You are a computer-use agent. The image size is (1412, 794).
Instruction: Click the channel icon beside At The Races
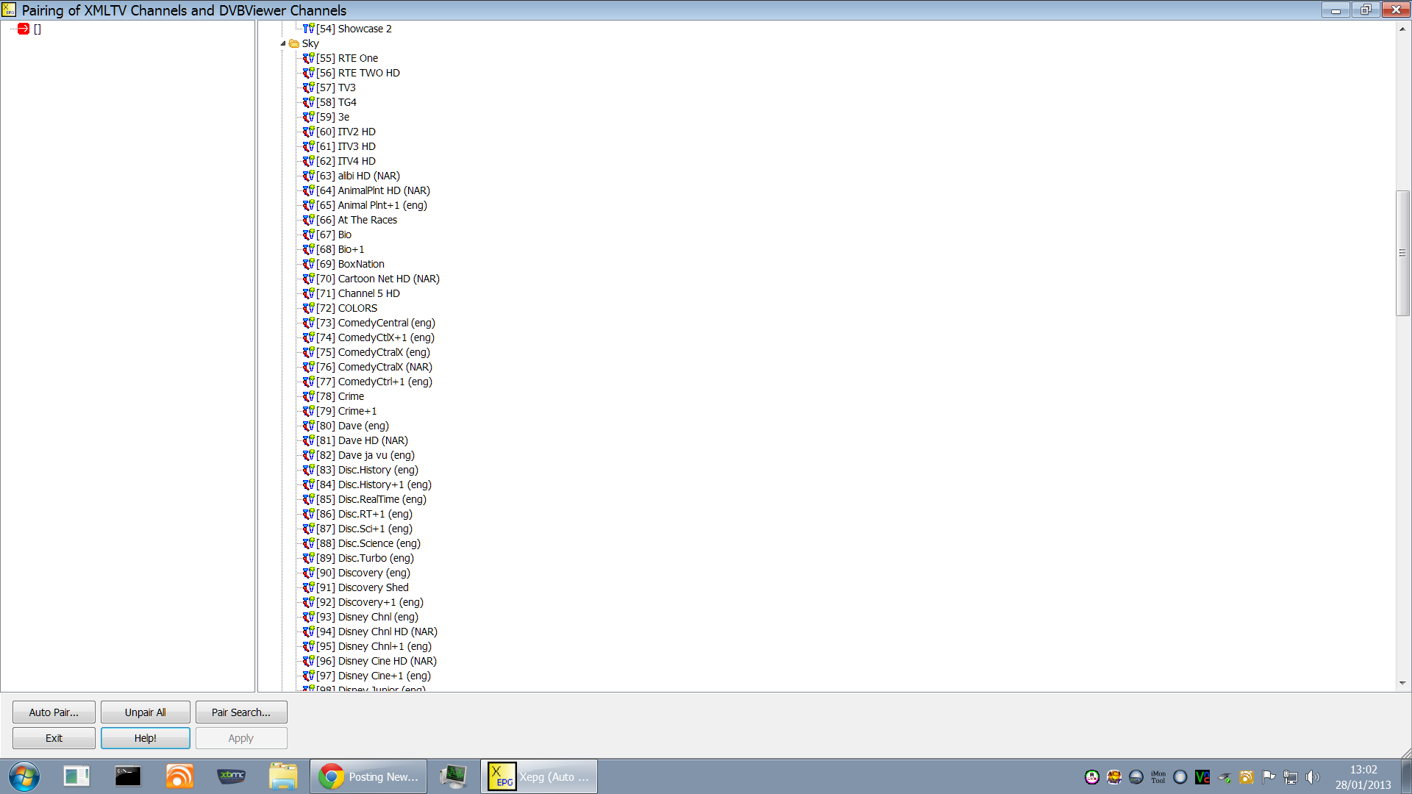coord(308,220)
